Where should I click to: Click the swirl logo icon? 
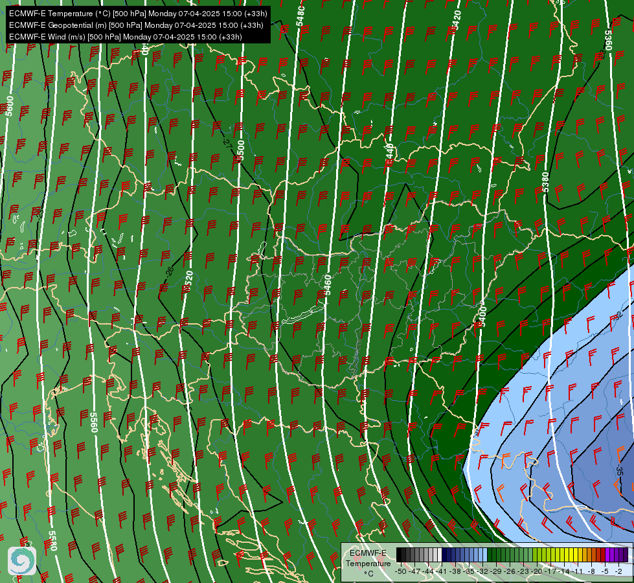point(22,561)
